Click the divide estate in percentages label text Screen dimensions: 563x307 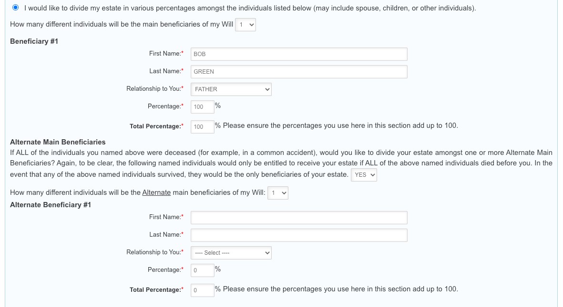250,8
